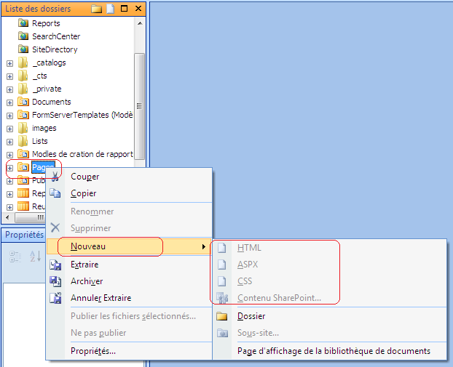Expand the _catalogs folder node

pos(9,63)
